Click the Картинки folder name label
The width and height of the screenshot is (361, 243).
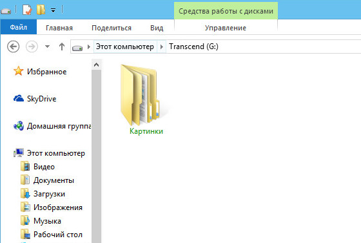[146, 131]
